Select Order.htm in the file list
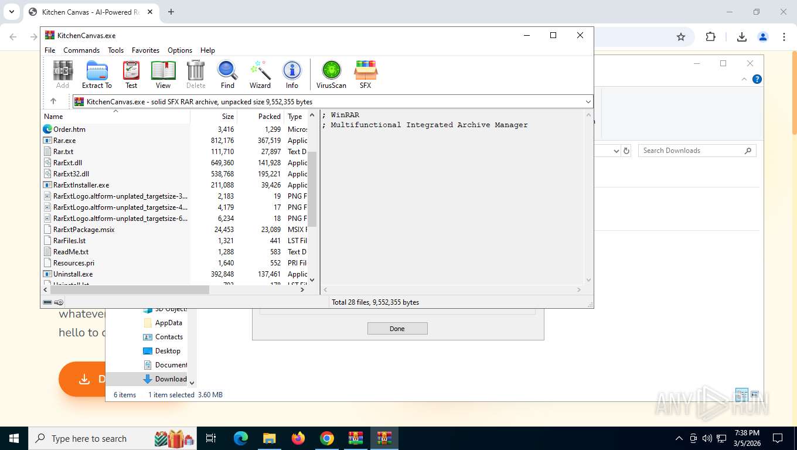 69,129
